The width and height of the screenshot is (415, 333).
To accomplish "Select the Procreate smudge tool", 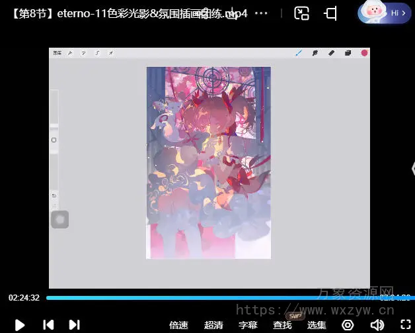I will tap(315, 53).
